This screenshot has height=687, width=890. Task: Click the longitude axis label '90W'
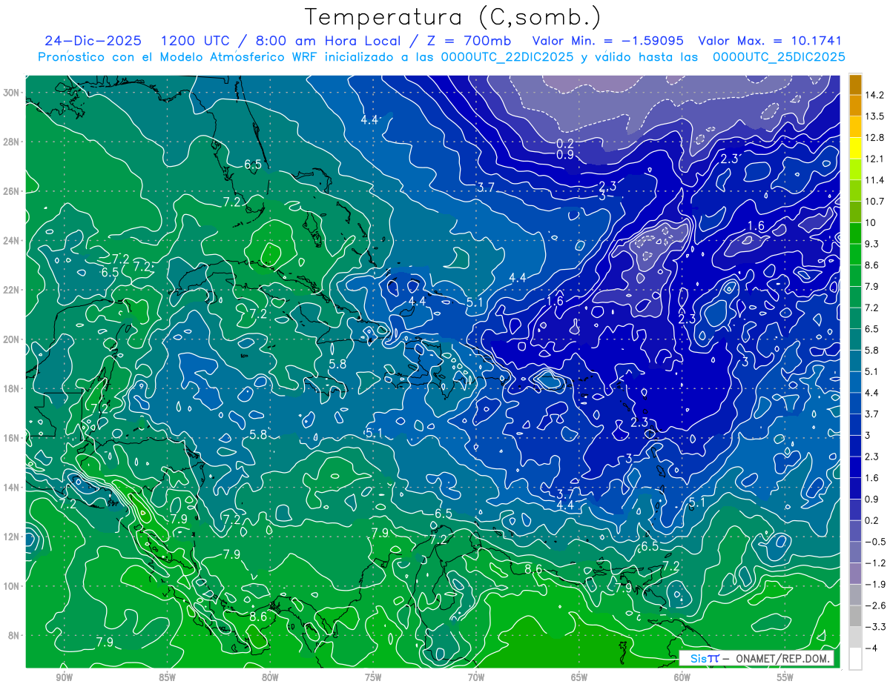coord(64,678)
